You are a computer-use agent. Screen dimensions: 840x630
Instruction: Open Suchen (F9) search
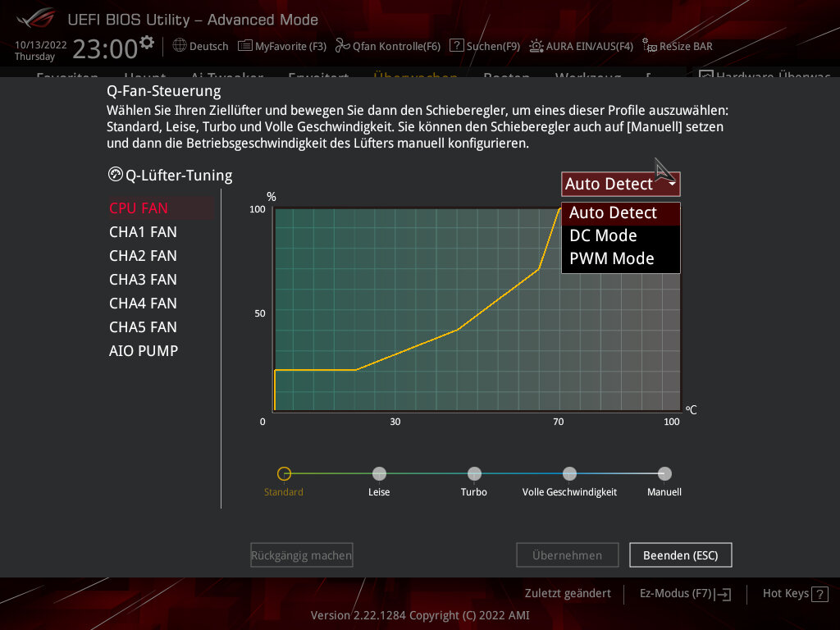(485, 46)
